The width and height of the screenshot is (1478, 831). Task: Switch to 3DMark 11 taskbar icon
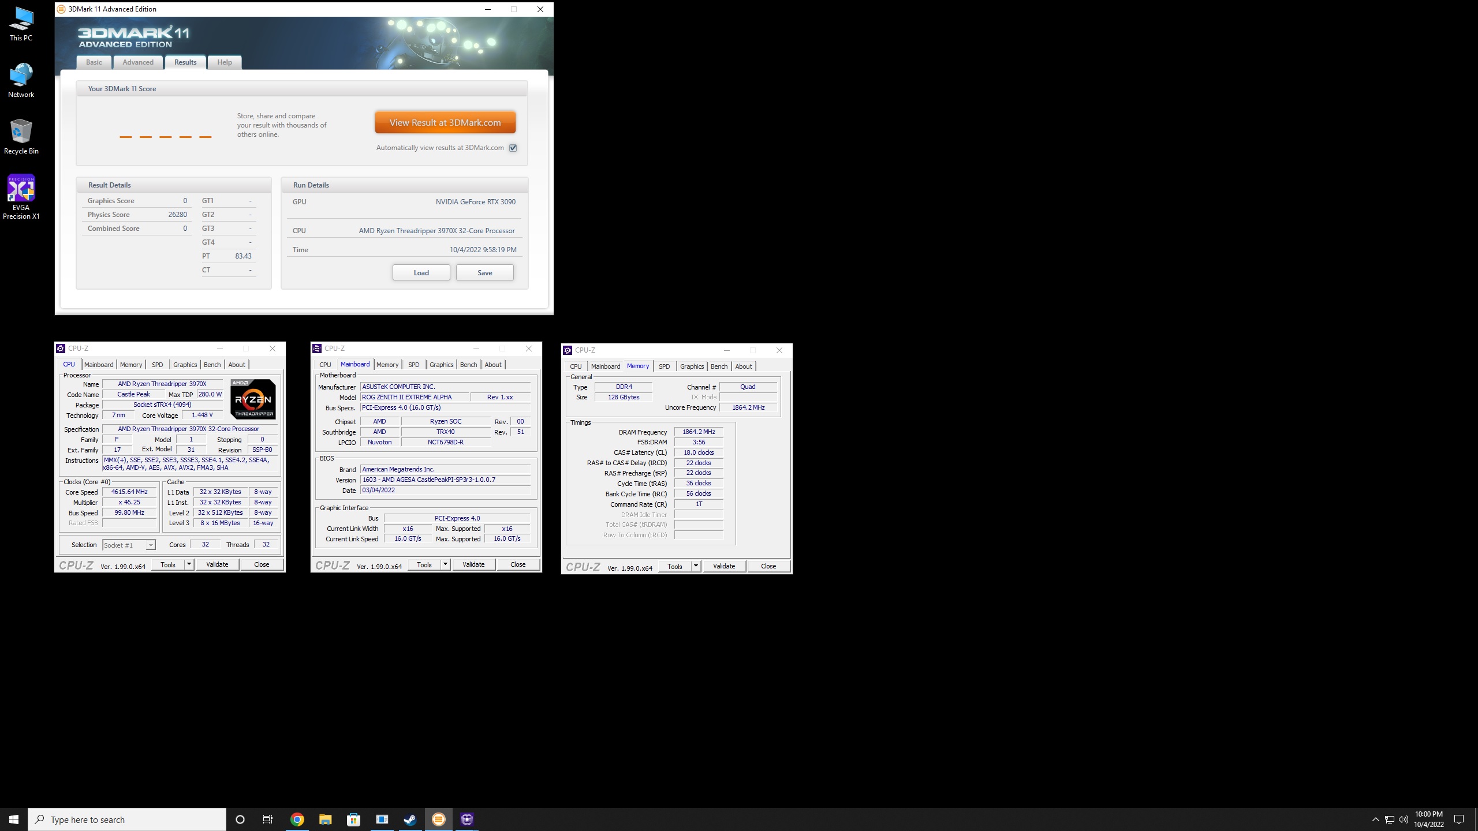coord(439,819)
